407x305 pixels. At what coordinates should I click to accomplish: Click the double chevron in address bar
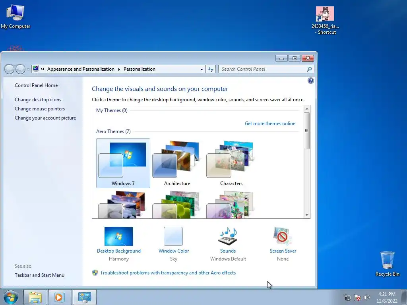(43, 69)
